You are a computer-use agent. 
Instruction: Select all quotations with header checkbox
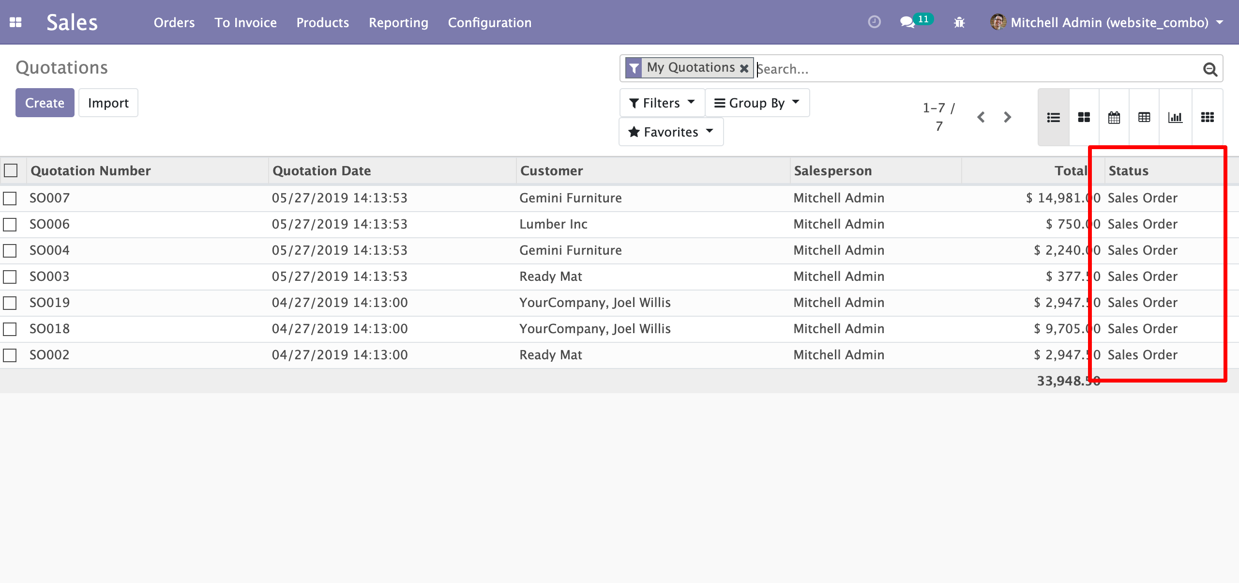[11, 170]
